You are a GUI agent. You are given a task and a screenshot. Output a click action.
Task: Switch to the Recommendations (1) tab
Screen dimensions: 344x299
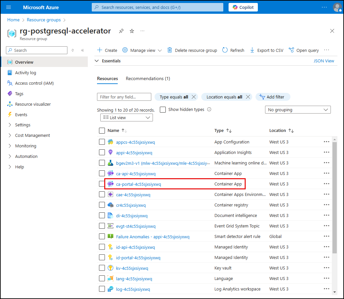[148, 78]
